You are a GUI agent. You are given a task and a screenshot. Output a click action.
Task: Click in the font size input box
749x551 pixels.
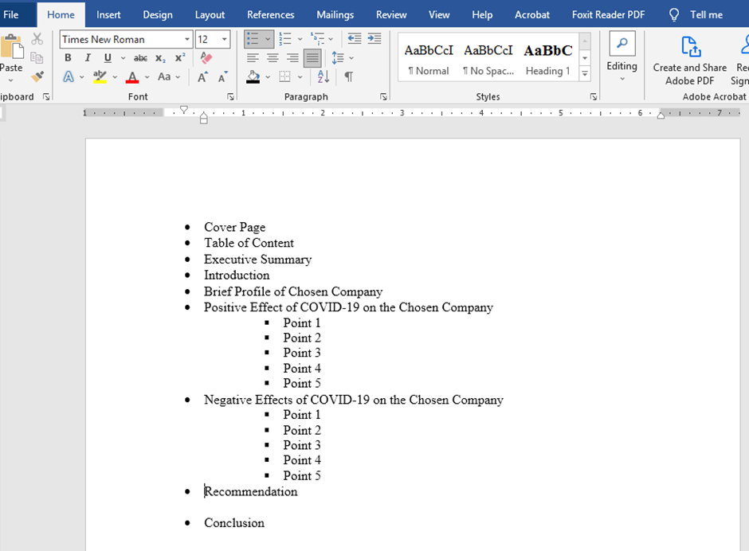coord(207,39)
